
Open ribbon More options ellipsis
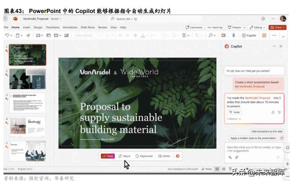(274, 35)
